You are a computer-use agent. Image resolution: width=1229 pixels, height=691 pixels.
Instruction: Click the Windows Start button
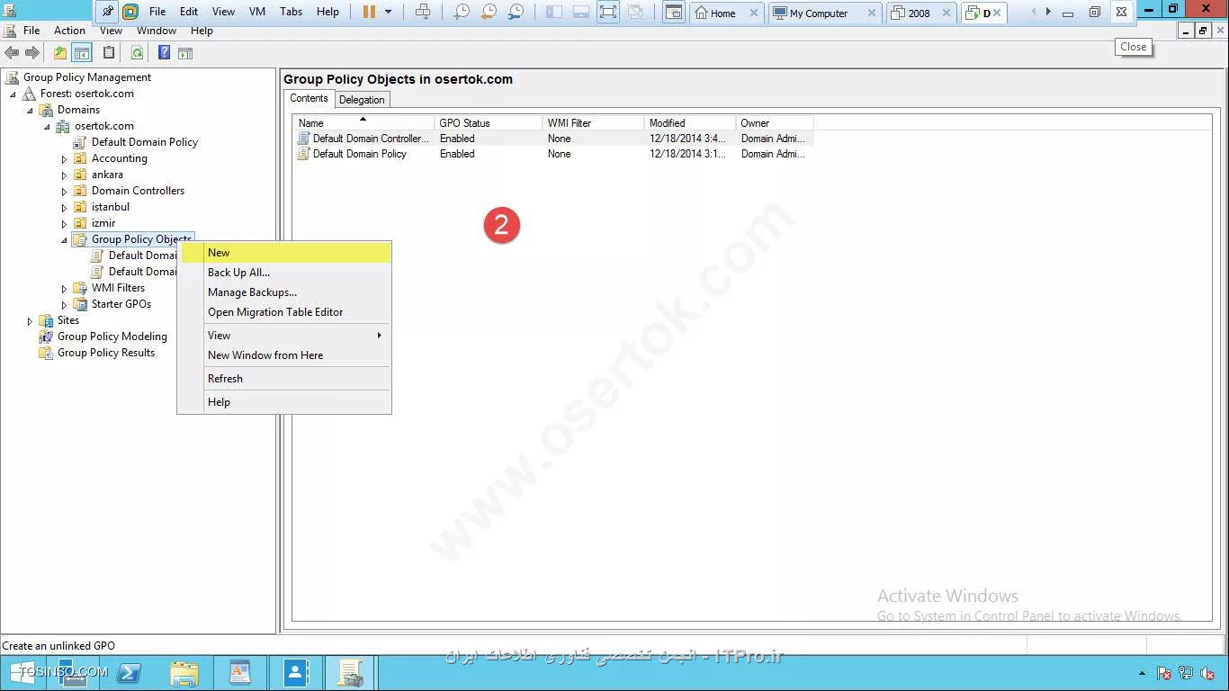[22, 672]
